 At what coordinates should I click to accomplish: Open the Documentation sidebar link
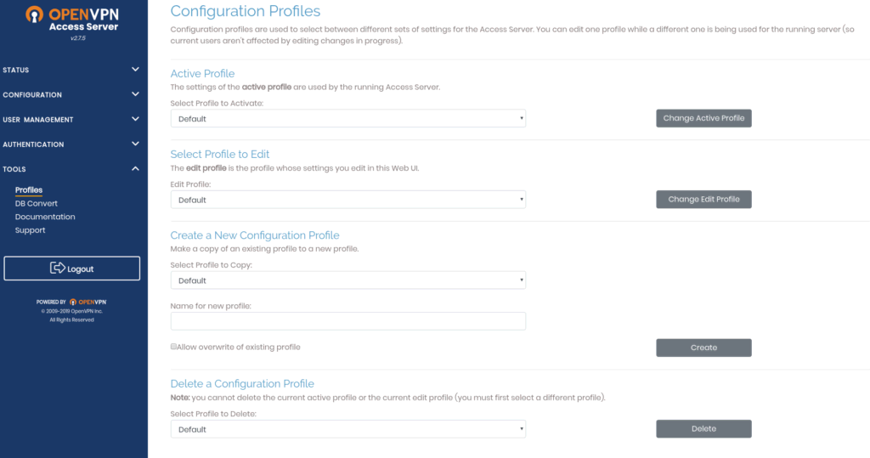[45, 217]
